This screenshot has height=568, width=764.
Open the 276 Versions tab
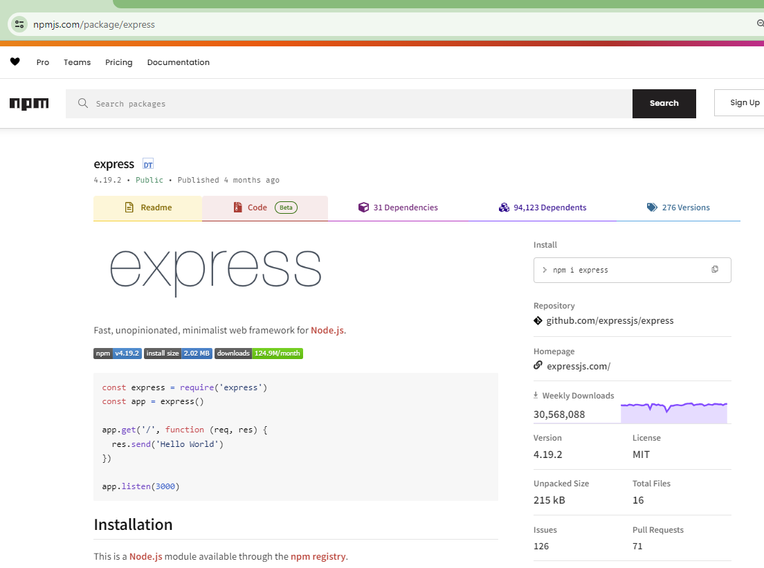(678, 208)
